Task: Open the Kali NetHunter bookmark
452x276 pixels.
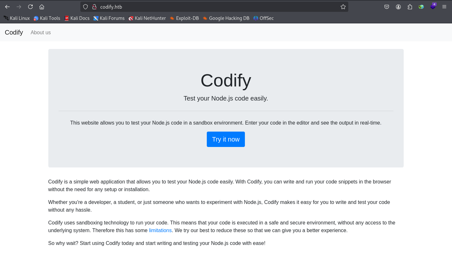Action: (147, 18)
